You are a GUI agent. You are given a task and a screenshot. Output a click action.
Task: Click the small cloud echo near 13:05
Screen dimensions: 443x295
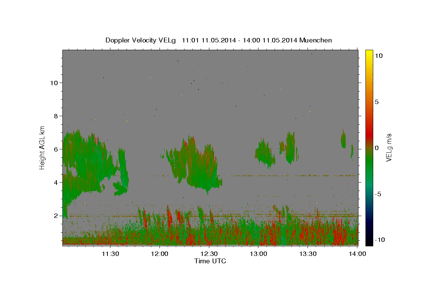pos(265,153)
